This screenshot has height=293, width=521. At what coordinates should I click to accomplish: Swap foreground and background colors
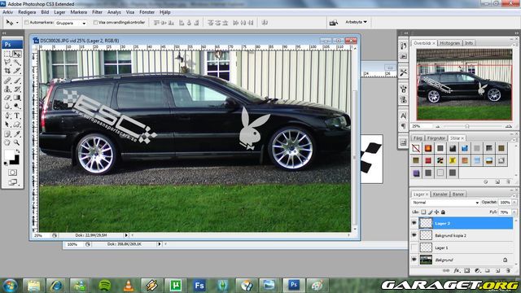tap(18, 151)
